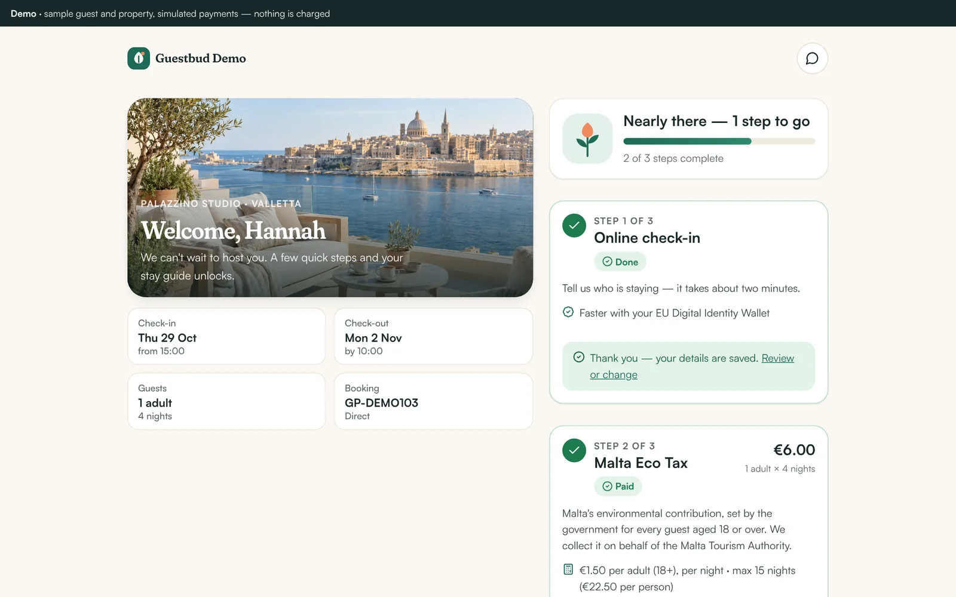
Task: Click the Valletta harbour welcome photo
Action: tap(330, 198)
